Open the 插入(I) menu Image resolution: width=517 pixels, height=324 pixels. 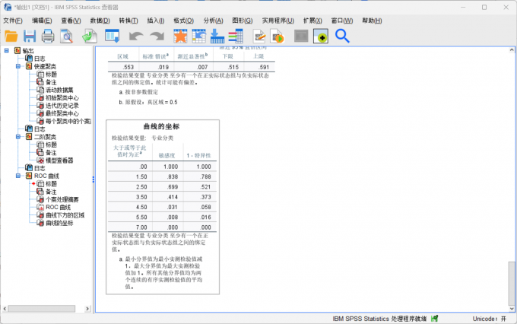click(156, 21)
